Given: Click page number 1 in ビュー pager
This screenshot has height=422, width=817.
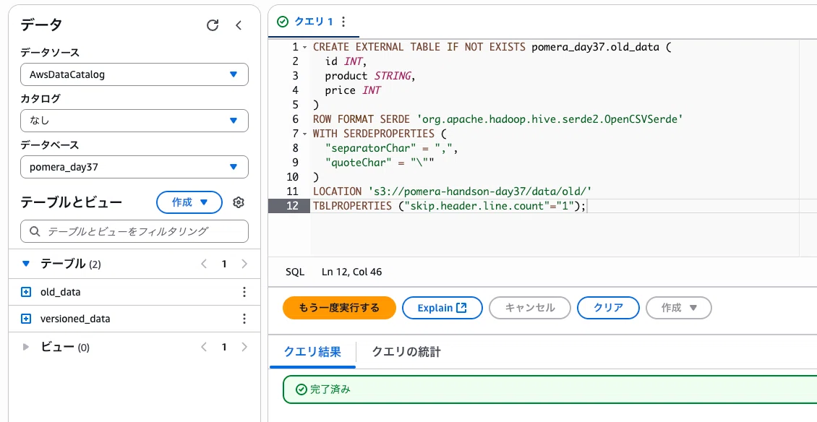Looking at the screenshot, I should tap(224, 346).
